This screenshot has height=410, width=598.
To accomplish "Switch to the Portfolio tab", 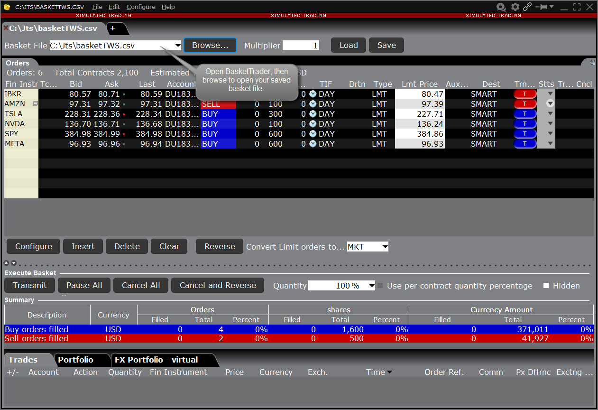I will tap(76, 360).
